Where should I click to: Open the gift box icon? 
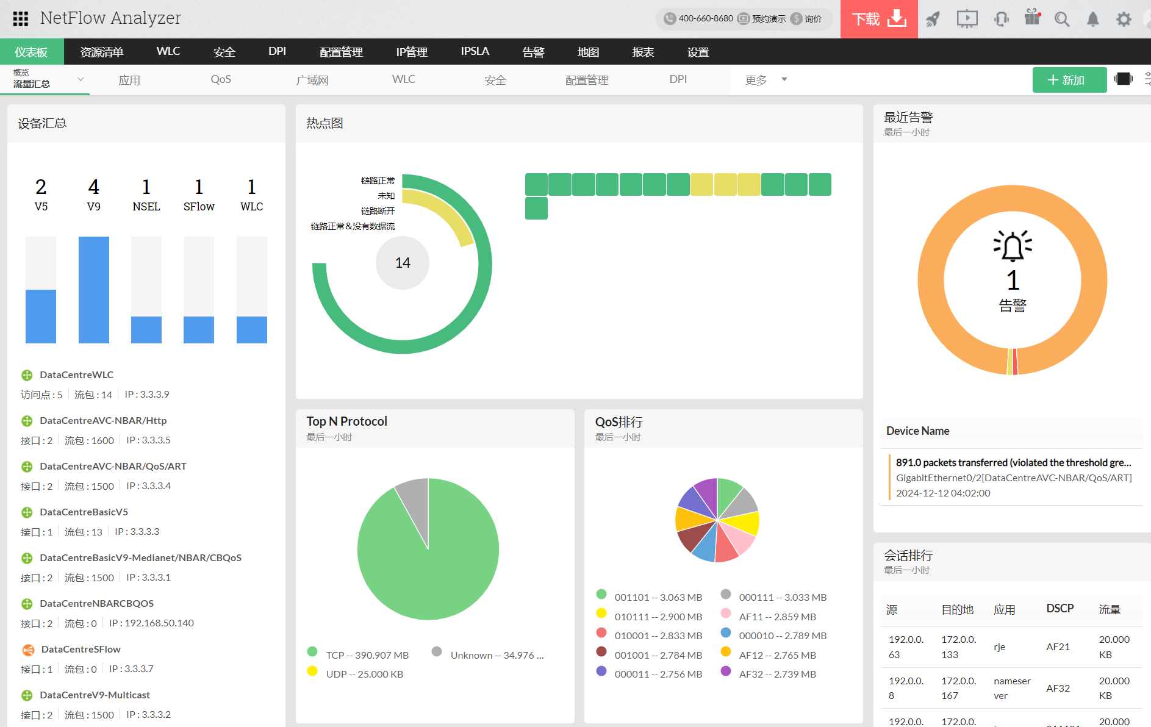[1032, 18]
